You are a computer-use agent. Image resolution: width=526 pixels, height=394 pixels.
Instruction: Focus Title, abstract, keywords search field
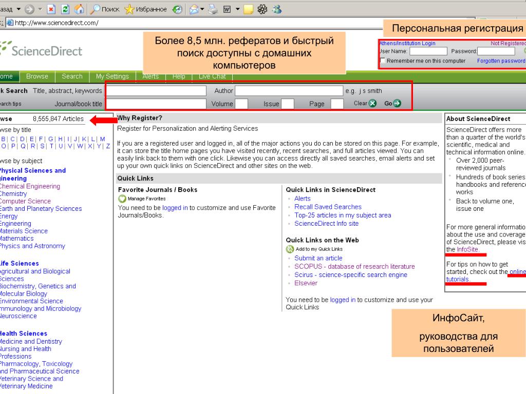pos(156,91)
